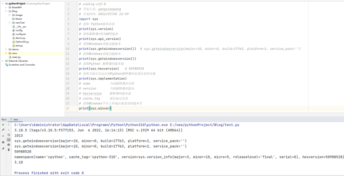Clear console output with trash icon
Viewport: 344px width, 176px height.
pos(9,149)
